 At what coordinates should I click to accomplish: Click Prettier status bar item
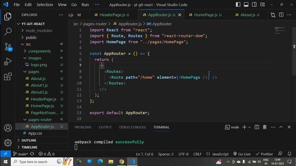tap(264, 154)
